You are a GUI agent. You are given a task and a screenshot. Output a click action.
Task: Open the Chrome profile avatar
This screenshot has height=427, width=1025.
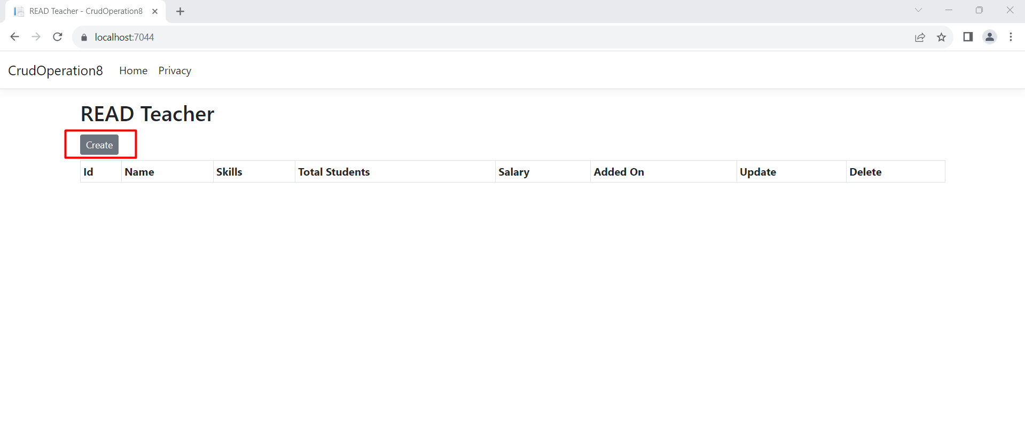[x=990, y=37]
